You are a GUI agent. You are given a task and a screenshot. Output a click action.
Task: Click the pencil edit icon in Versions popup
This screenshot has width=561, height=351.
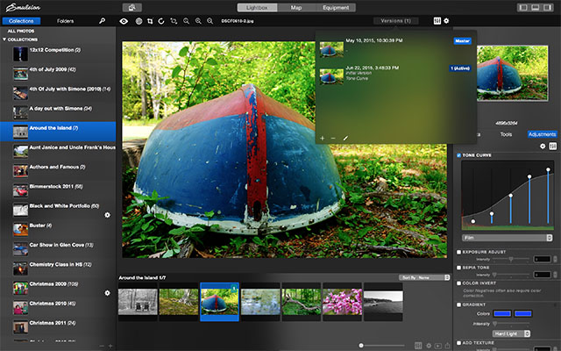click(345, 138)
